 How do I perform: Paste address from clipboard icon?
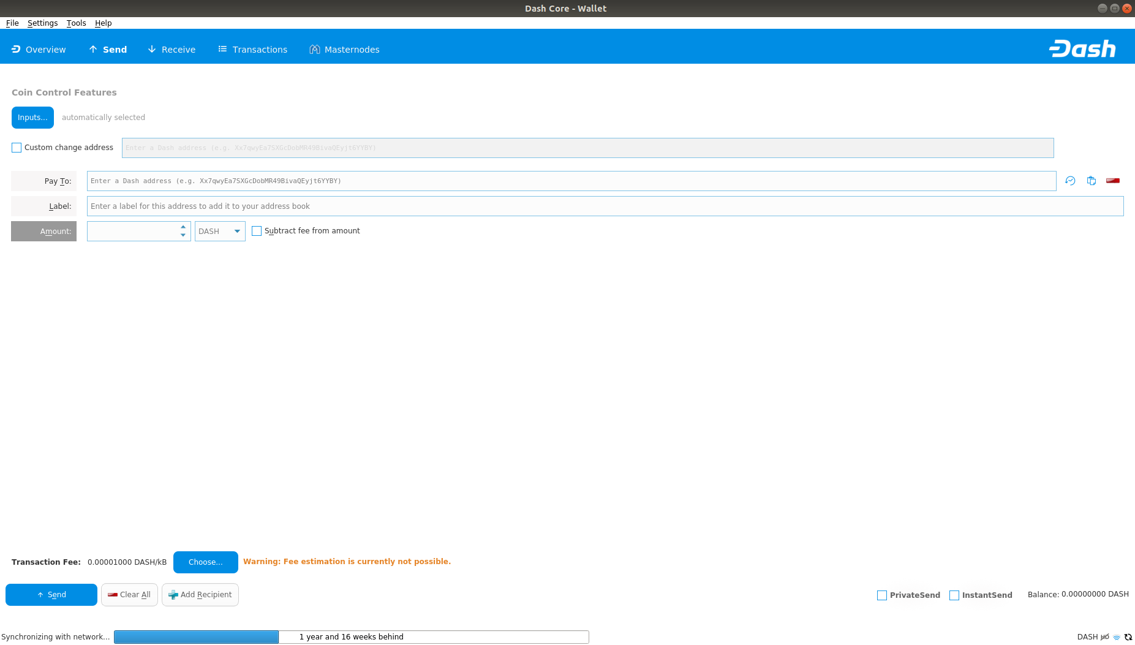pos(1092,181)
